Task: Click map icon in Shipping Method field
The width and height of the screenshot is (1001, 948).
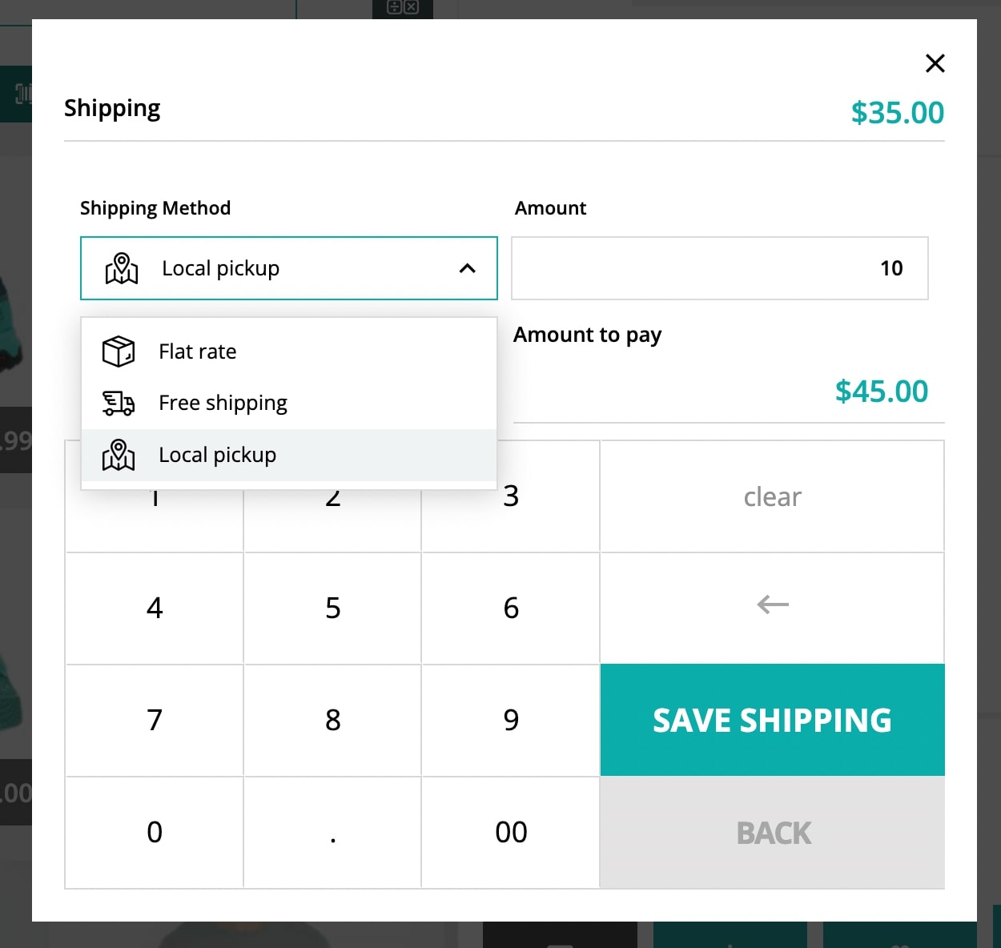Action: click(x=122, y=268)
